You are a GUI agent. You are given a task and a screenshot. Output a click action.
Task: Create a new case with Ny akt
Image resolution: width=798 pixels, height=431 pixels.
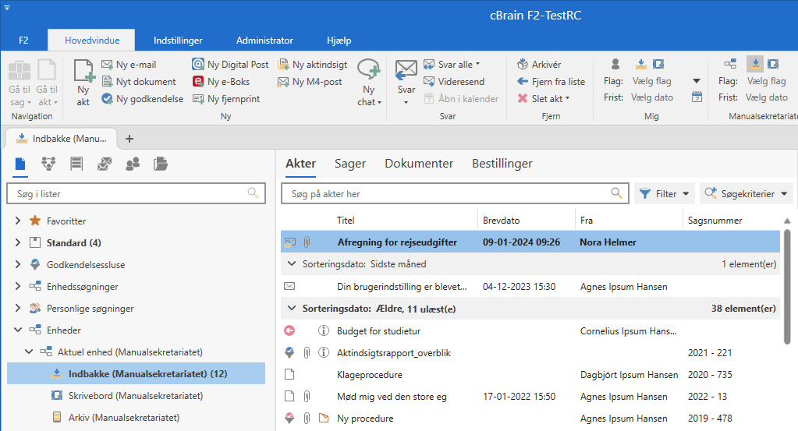(83, 83)
